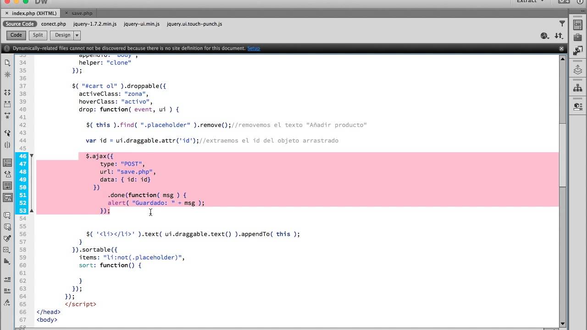This screenshot has height=330, width=587.
Task: Click "Guardado: " string in alert line
Action: pos(154,203)
